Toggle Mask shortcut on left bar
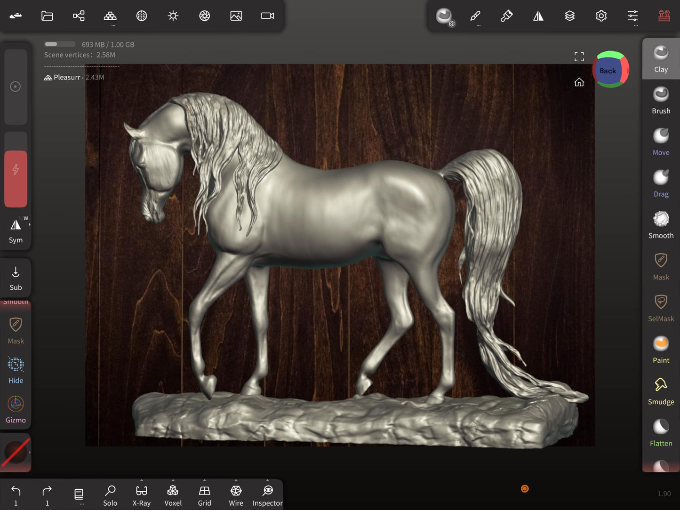This screenshot has width=680, height=510. pyautogui.click(x=16, y=331)
